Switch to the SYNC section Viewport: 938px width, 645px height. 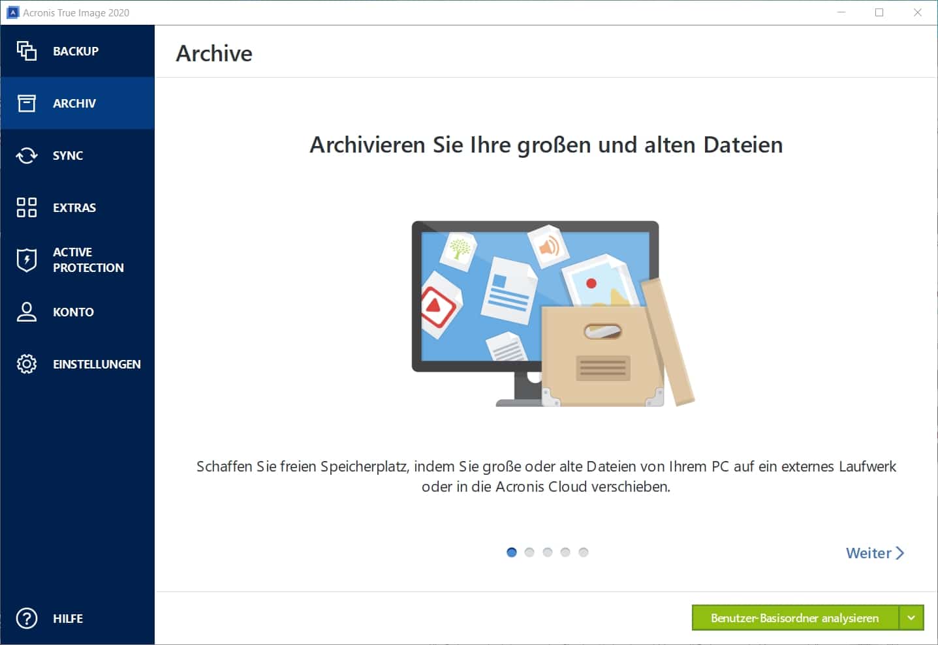tap(68, 155)
